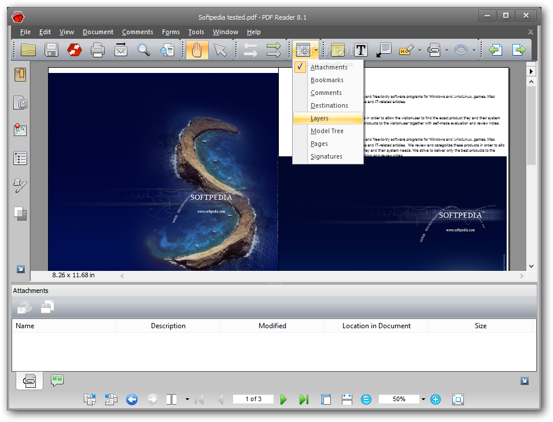Open Pages panel in left sidebar
The image size is (553, 422).
(x=20, y=102)
